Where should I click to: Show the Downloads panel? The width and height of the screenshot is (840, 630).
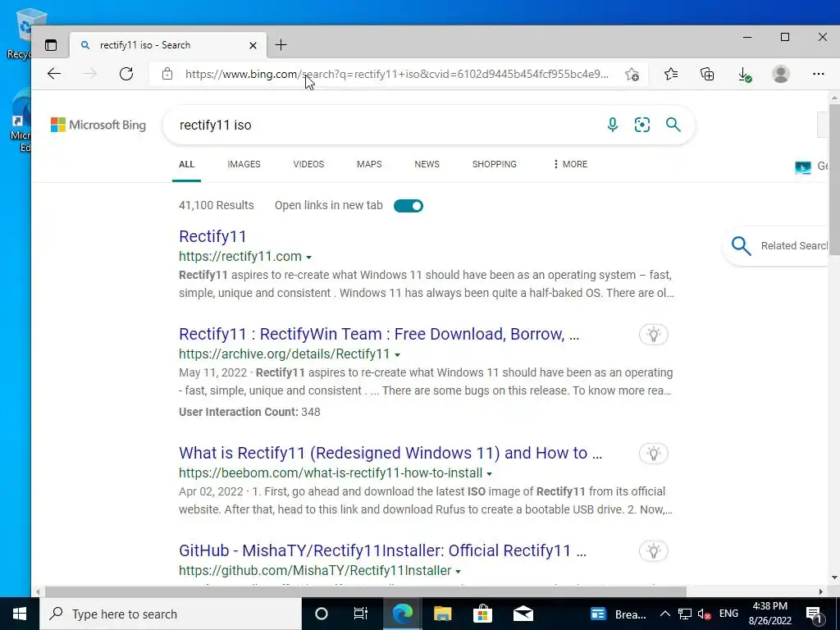tap(744, 75)
